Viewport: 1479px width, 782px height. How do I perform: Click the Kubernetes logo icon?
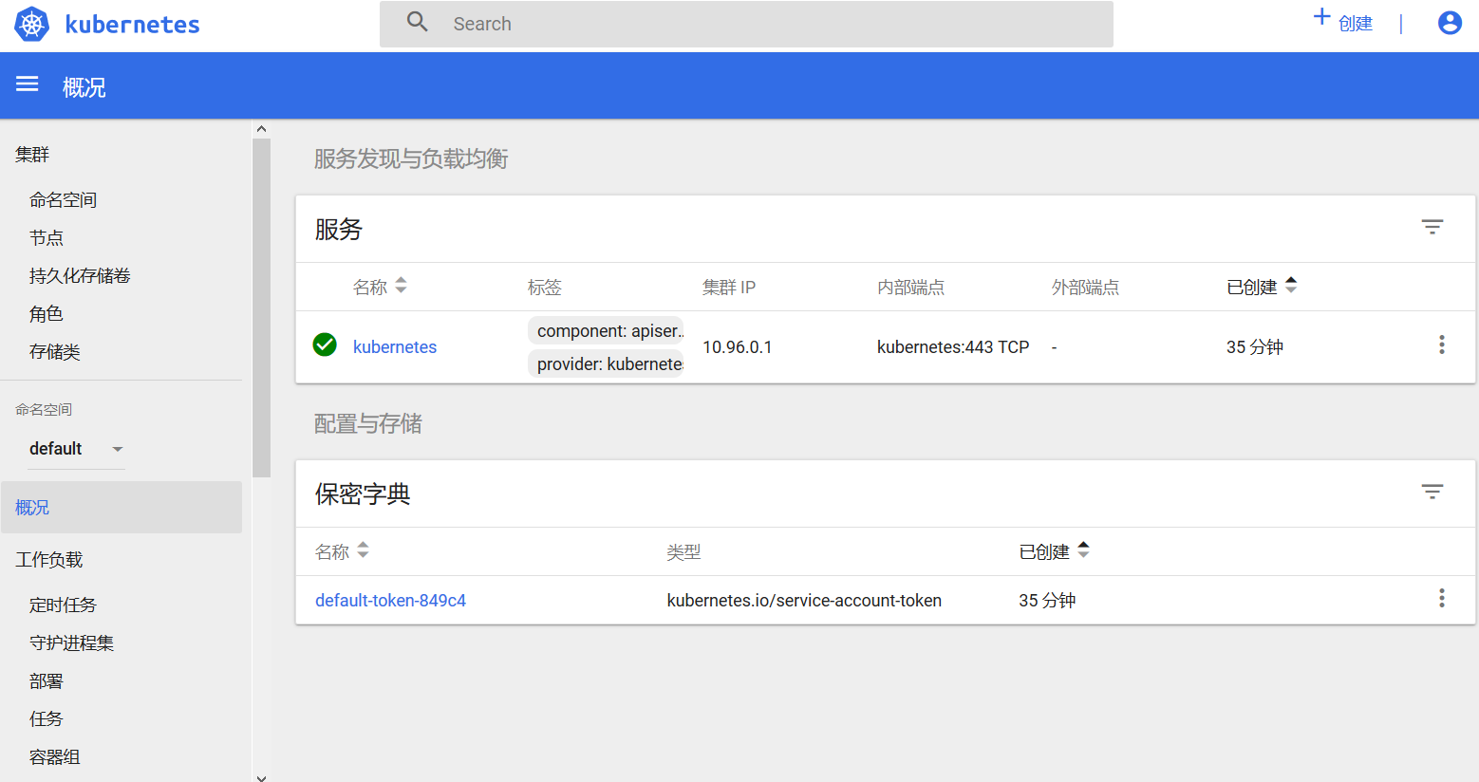(x=29, y=23)
